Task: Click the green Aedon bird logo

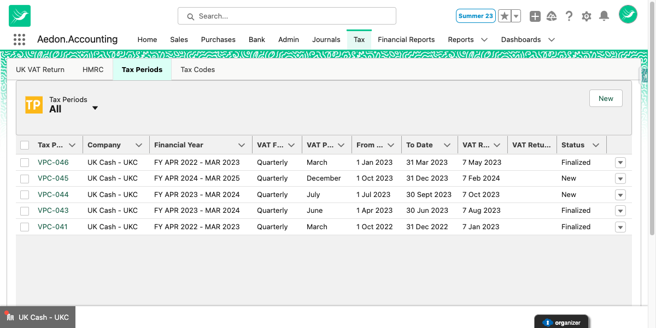Action: 20,16
